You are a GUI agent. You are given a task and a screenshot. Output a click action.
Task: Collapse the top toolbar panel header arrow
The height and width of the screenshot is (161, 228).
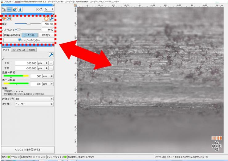[53, 5]
